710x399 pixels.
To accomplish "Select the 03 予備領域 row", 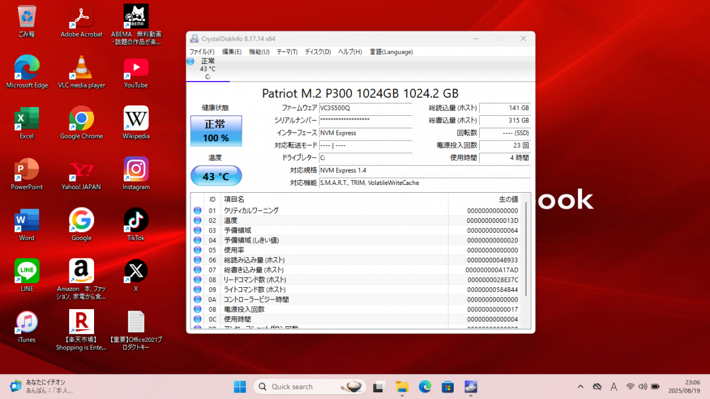I will 357,231.
